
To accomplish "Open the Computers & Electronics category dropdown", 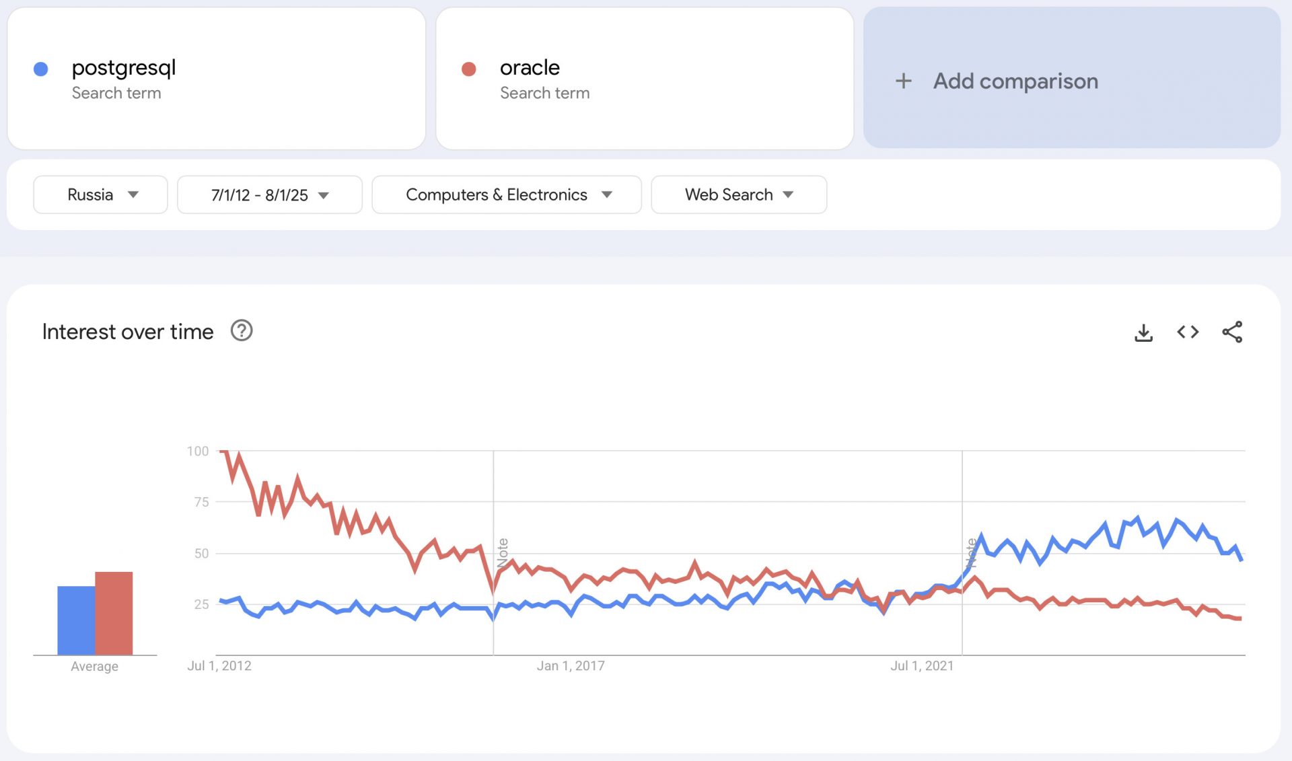I will coord(507,195).
